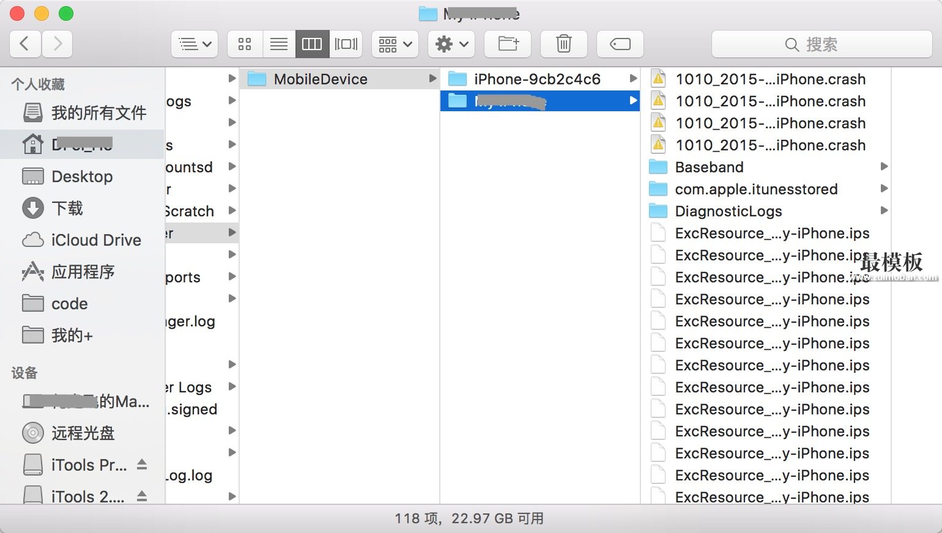Open the 我的+ folder in sidebar
Viewport: 942px width, 533px height.
83,335
